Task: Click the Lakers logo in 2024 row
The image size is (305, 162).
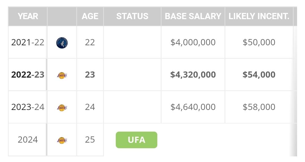Action: [x=62, y=140]
